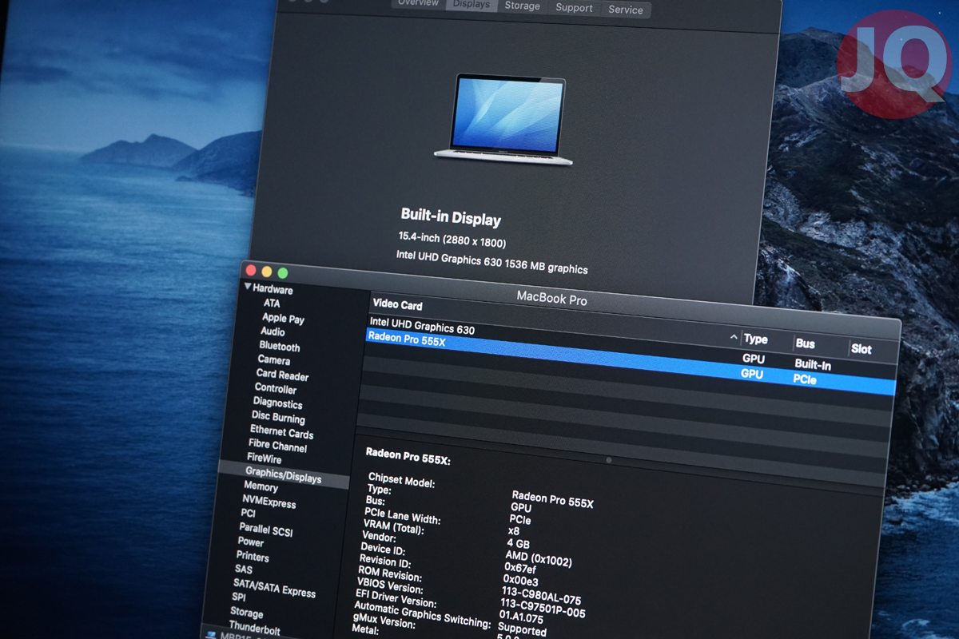Select Disc Burning in the sidebar
The width and height of the screenshot is (959, 639).
(x=278, y=417)
